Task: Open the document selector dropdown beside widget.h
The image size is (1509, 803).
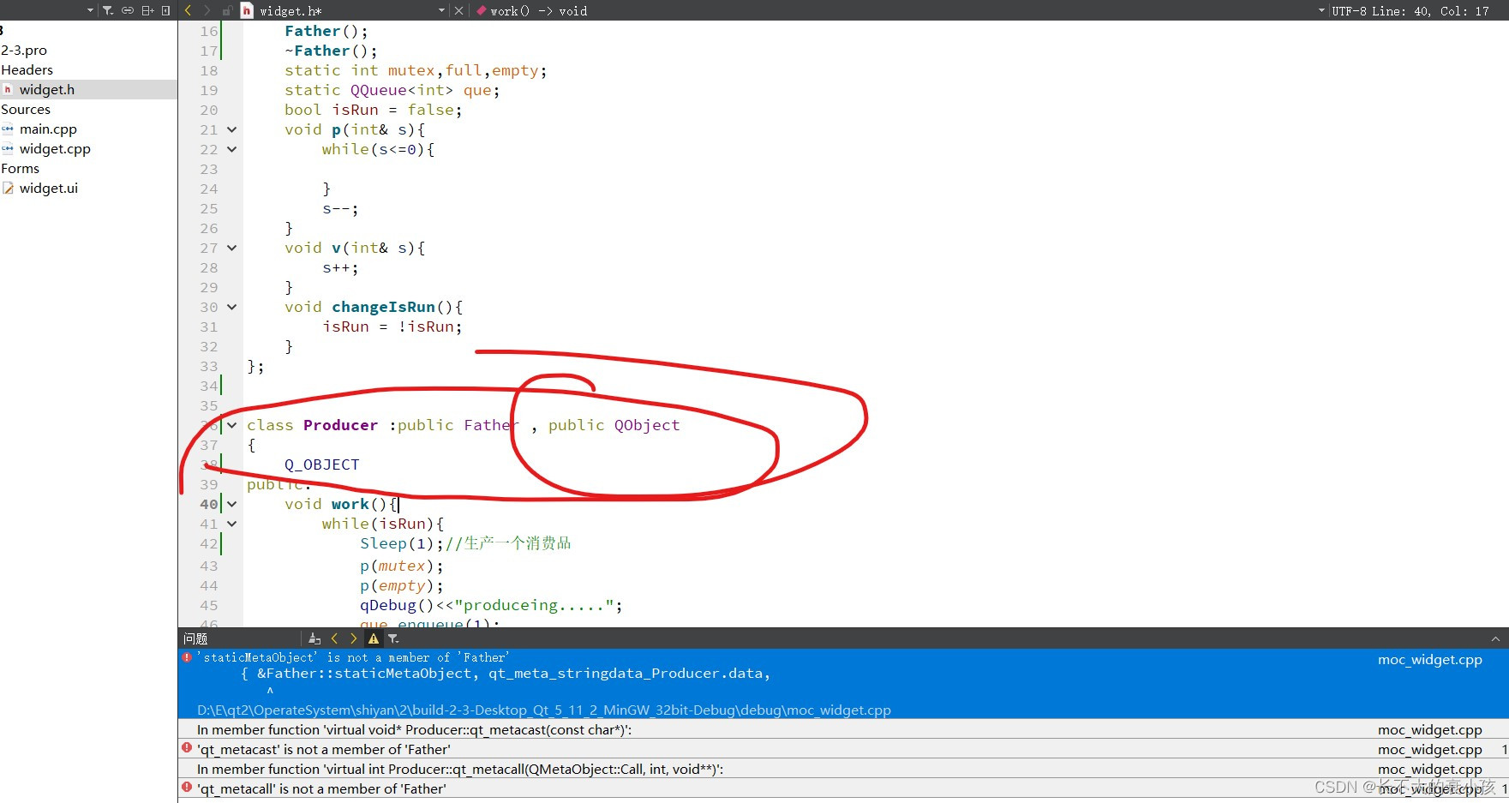Action: [441, 10]
